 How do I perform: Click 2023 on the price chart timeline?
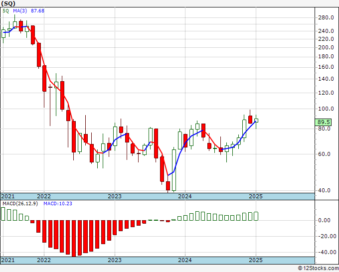pos(115,196)
